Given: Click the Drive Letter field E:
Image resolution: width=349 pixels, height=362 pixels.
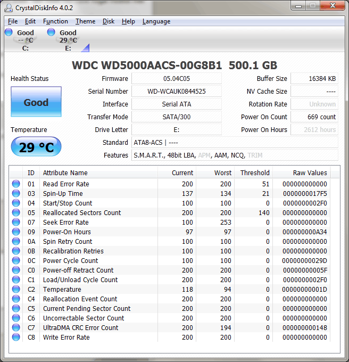Looking at the screenshot, I should coord(177,130).
